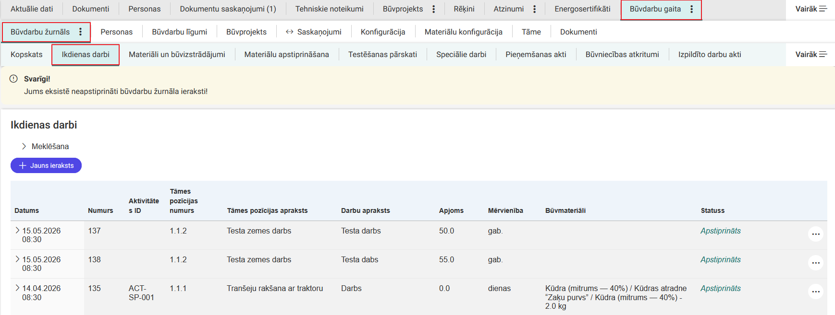Click the Statuss column header
The width and height of the screenshot is (835, 315).
click(x=712, y=210)
